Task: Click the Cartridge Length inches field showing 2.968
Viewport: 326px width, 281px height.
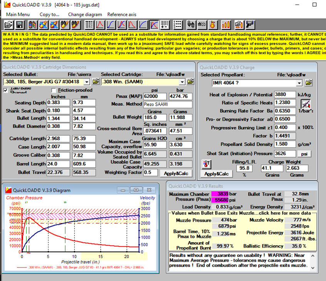Action: [58, 138]
